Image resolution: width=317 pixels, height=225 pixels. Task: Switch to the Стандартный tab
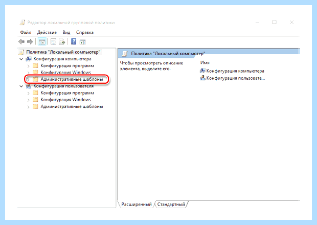tap(171, 205)
